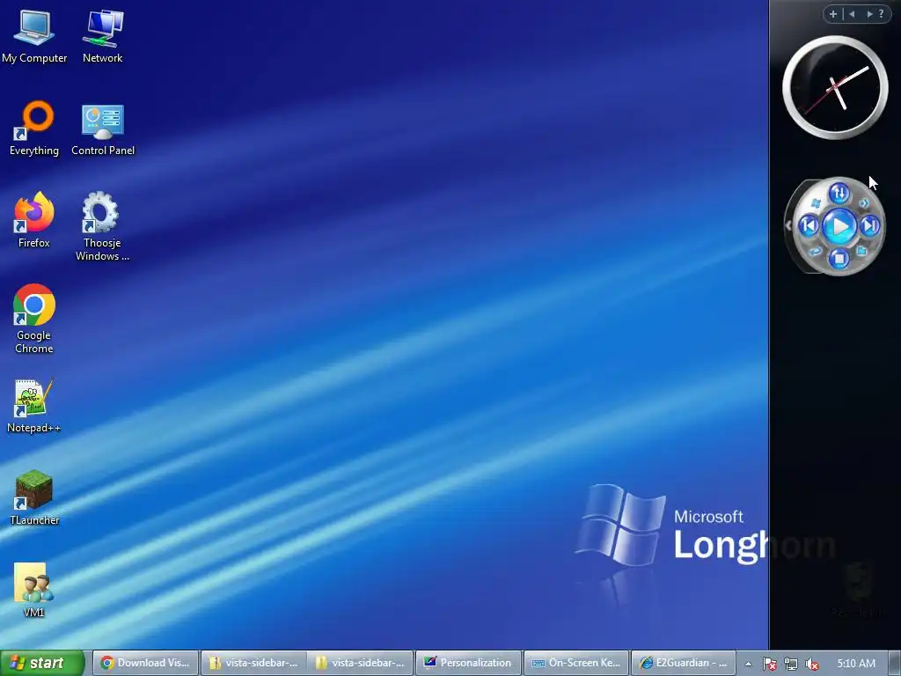
Task: Switch to the E2Guardian Internet Explorer window
Action: (684, 663)
